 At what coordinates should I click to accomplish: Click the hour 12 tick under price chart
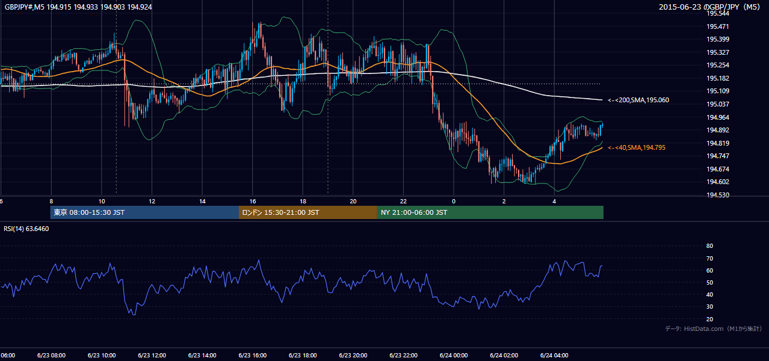(x=152, y=202)
